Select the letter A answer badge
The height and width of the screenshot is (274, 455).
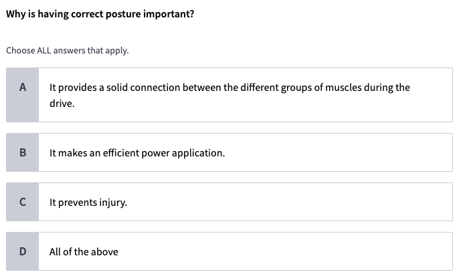tap(23, 88)
